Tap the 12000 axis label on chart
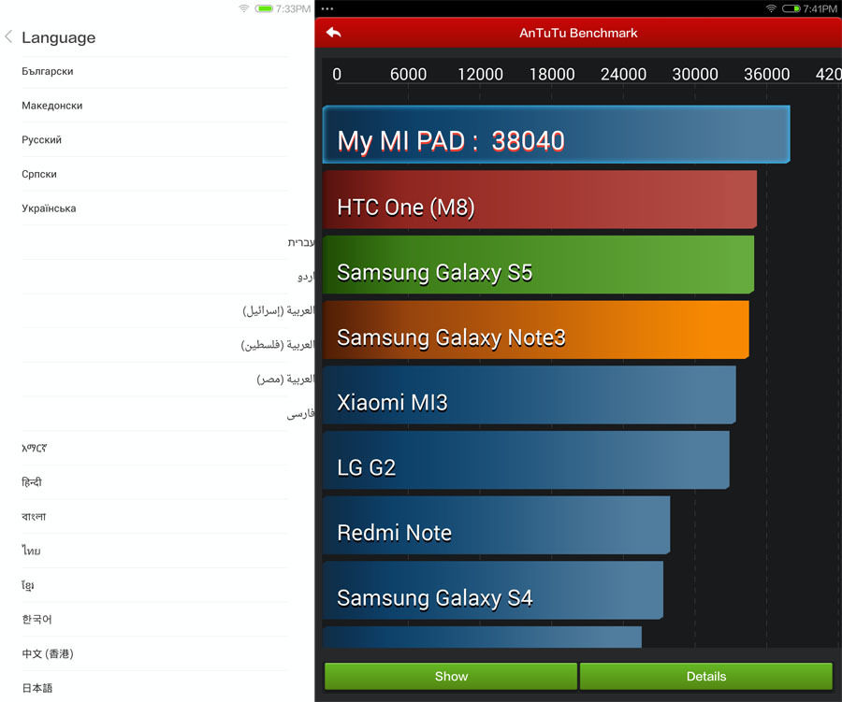The height and width of the screenshot is (702, 842). coord(480,74)
